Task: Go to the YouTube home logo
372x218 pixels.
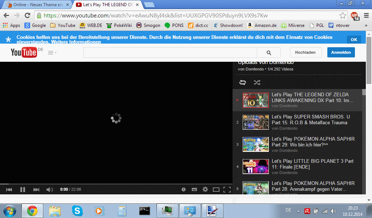Action: coord(24,52)
